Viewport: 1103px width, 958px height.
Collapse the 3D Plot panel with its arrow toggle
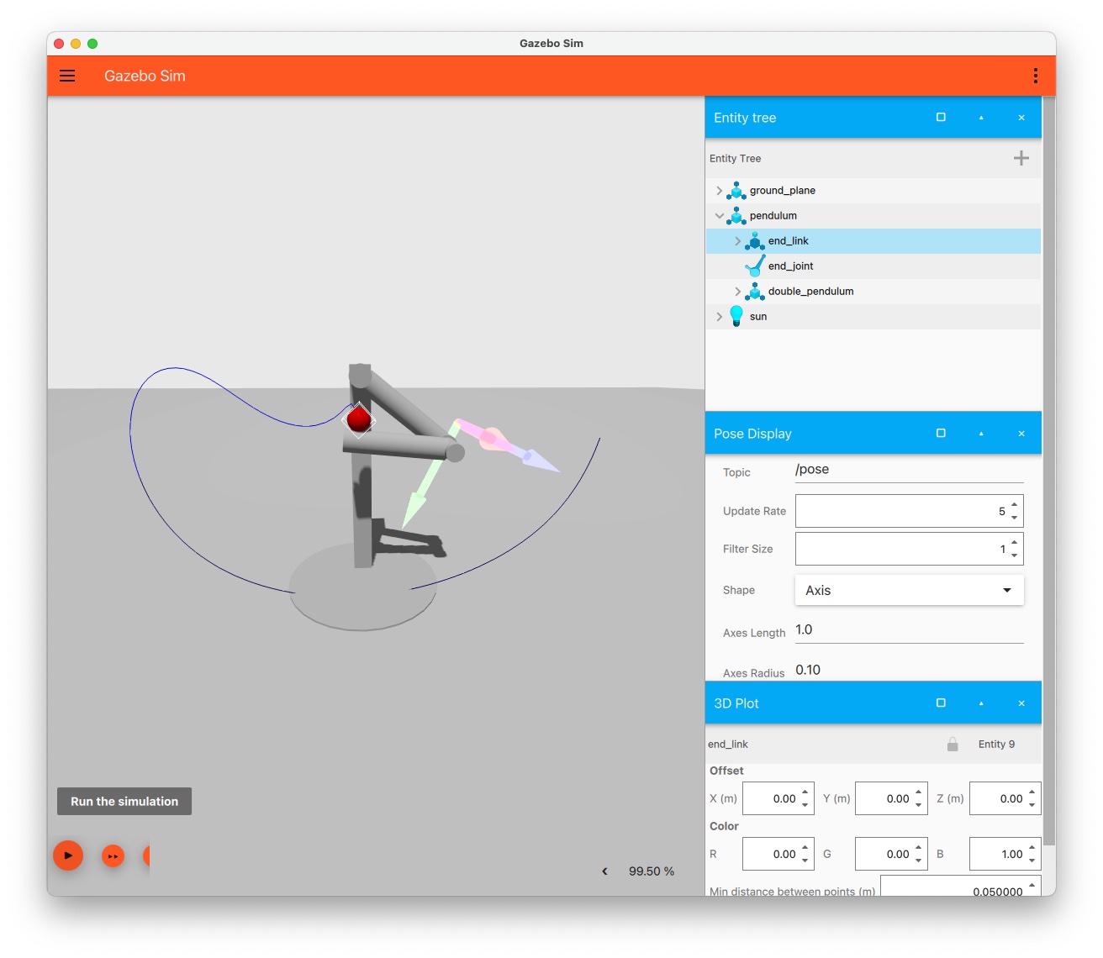point(980,703)
